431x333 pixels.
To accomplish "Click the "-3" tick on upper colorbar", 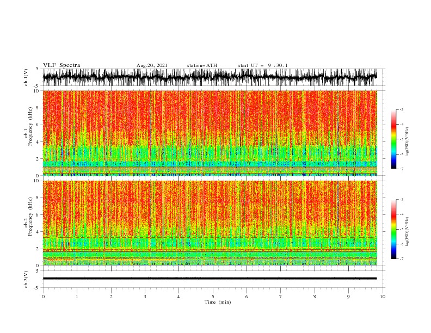I will [x=402, y=109].
